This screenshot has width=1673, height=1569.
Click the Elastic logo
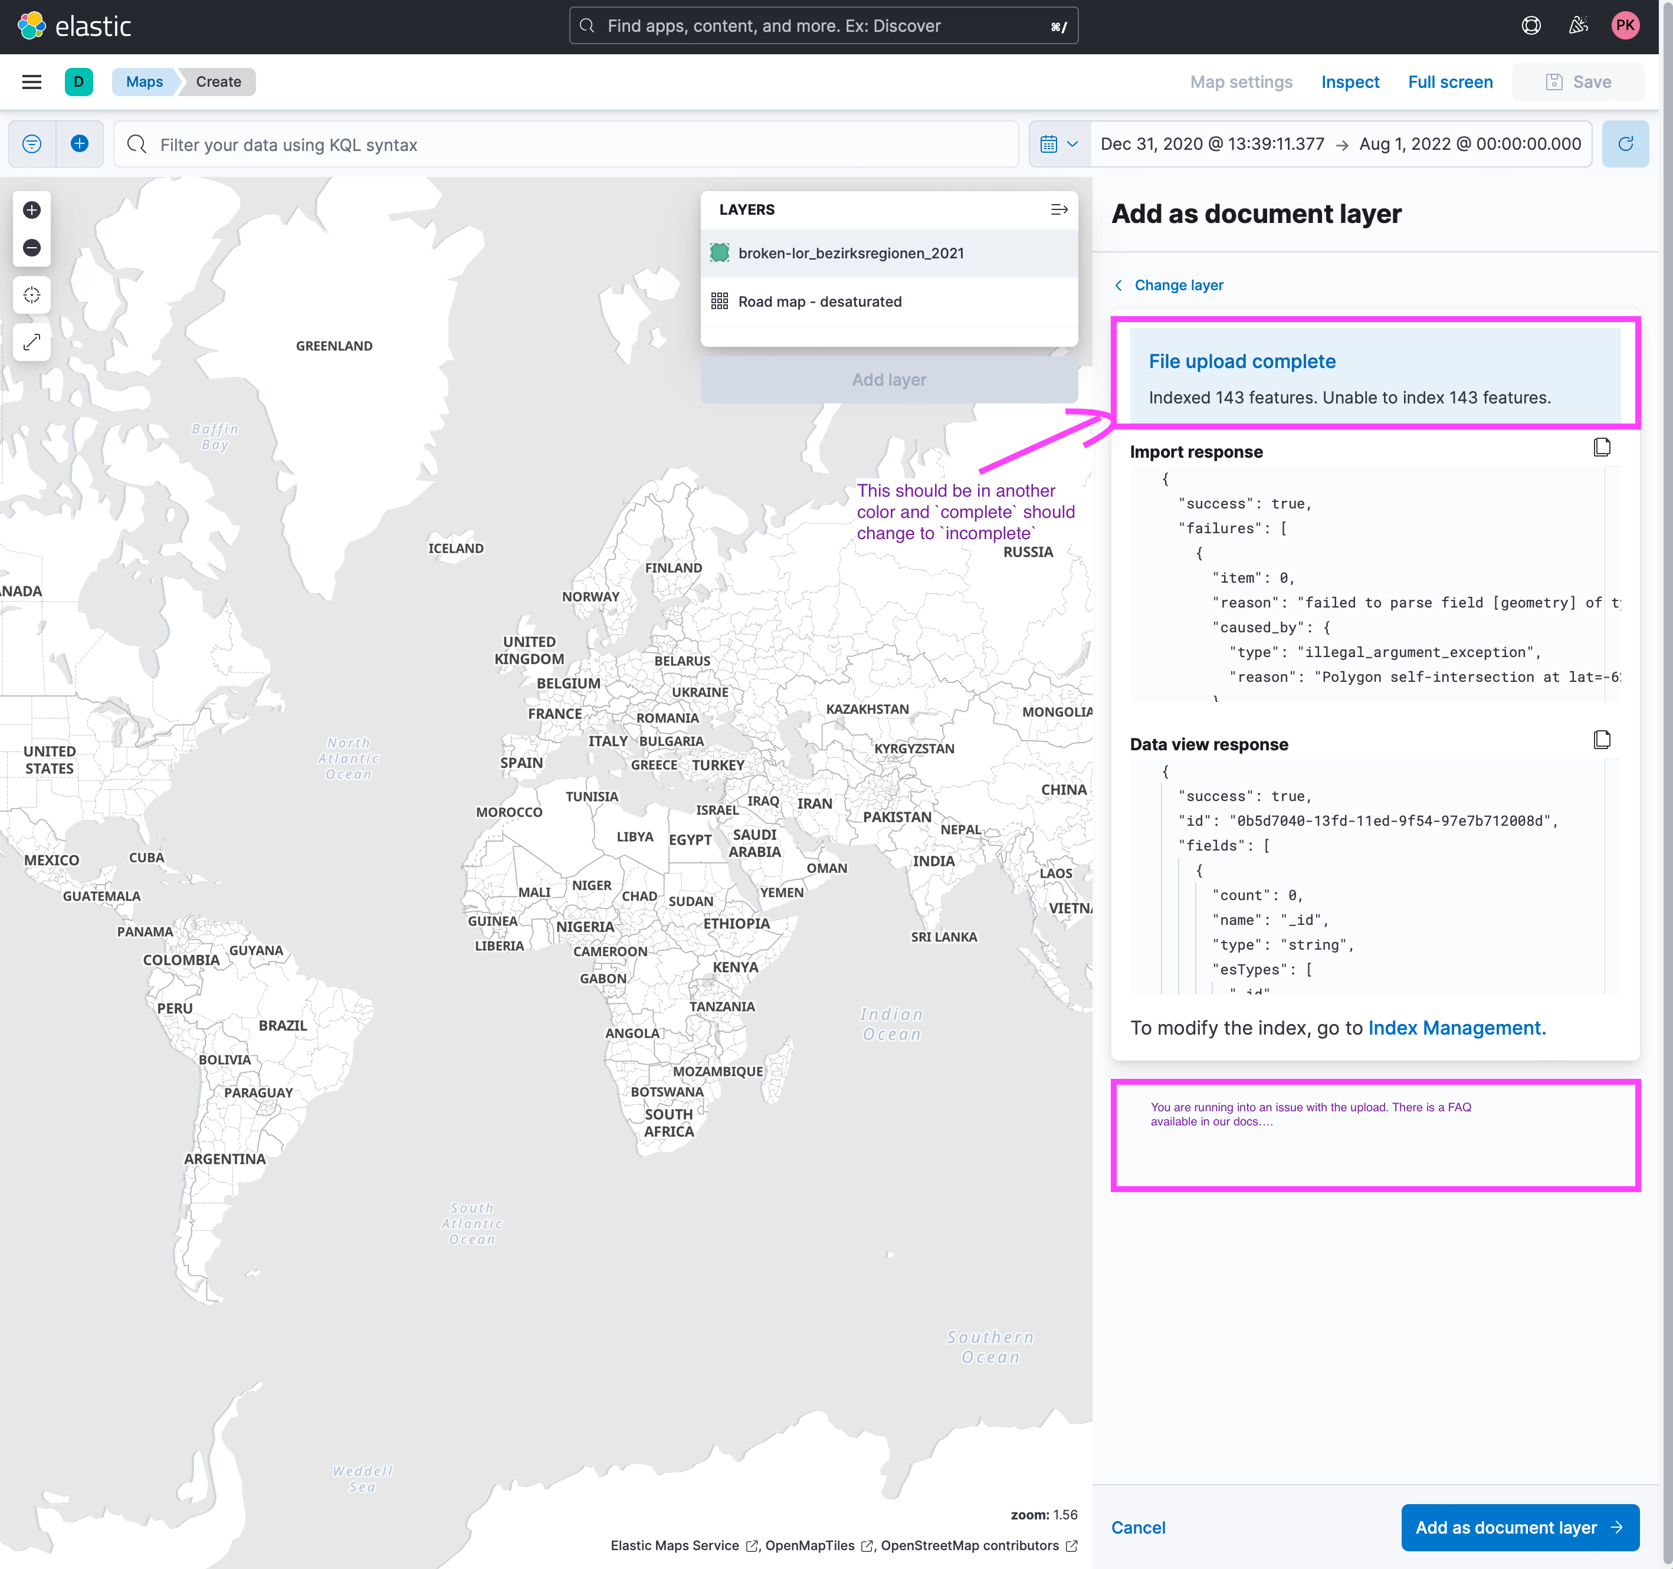74,26
